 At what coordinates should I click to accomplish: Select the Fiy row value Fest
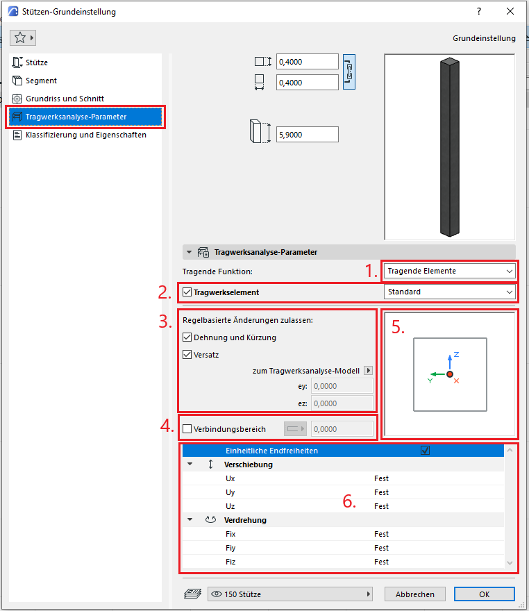point(381,548)
